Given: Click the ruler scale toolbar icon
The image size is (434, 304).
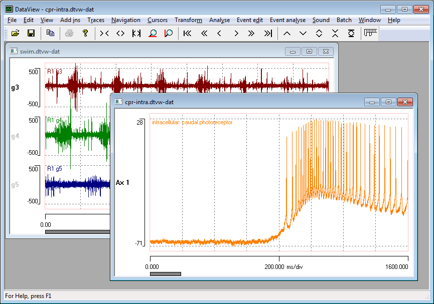Looking at the screenshot, I should point(370,33).
